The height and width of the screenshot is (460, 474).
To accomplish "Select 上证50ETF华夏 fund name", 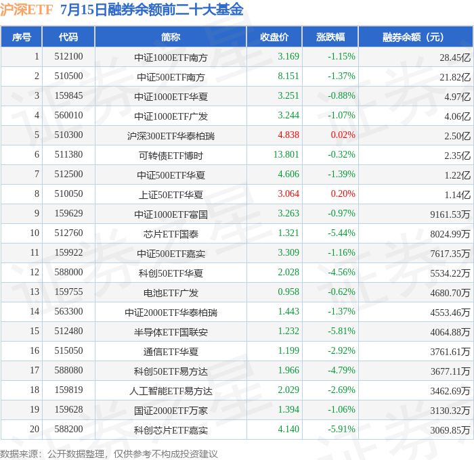I will click(x=171, y=195).
